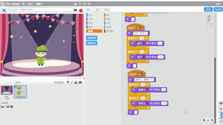This screenshot has height=125, width=223.
Task: Zoom in the scripts area
Action: coord(212,120)
